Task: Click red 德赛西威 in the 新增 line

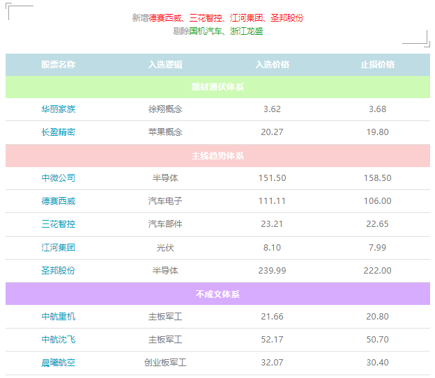Action: 165,18
